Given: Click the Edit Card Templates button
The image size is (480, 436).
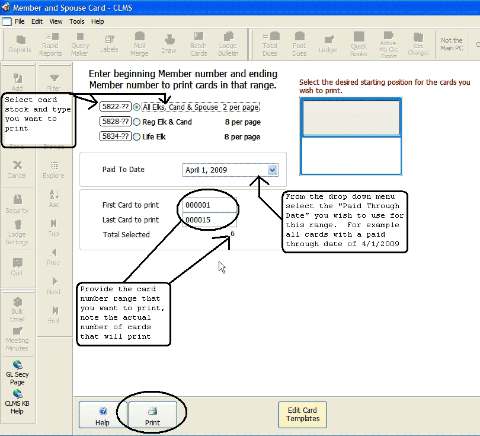Looking at the screenshot, I should point(302,415).
